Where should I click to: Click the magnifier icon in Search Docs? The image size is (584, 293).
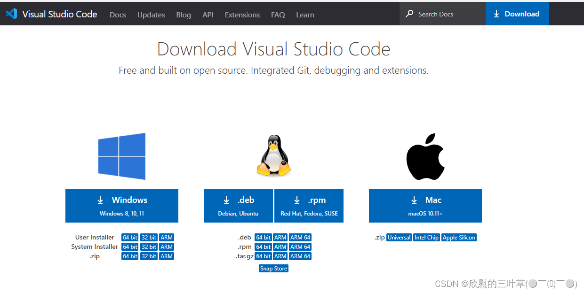(x=409, y=14)
